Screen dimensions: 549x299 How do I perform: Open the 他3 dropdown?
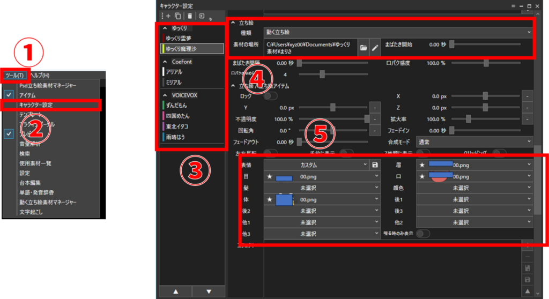coord(322,234)
